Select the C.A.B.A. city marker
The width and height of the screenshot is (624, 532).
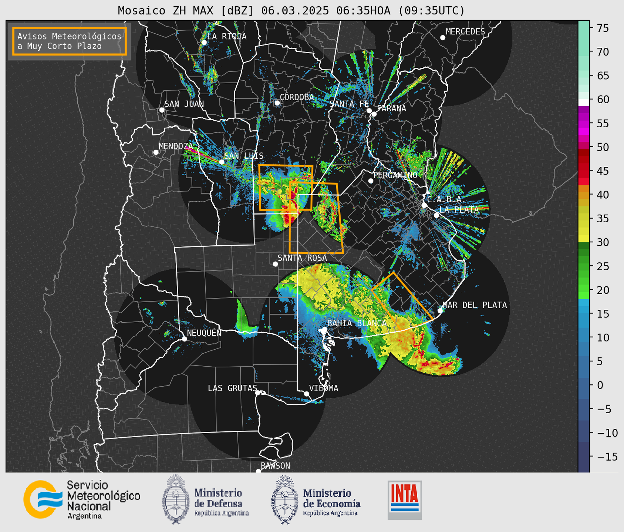click(x=425, y=205)
